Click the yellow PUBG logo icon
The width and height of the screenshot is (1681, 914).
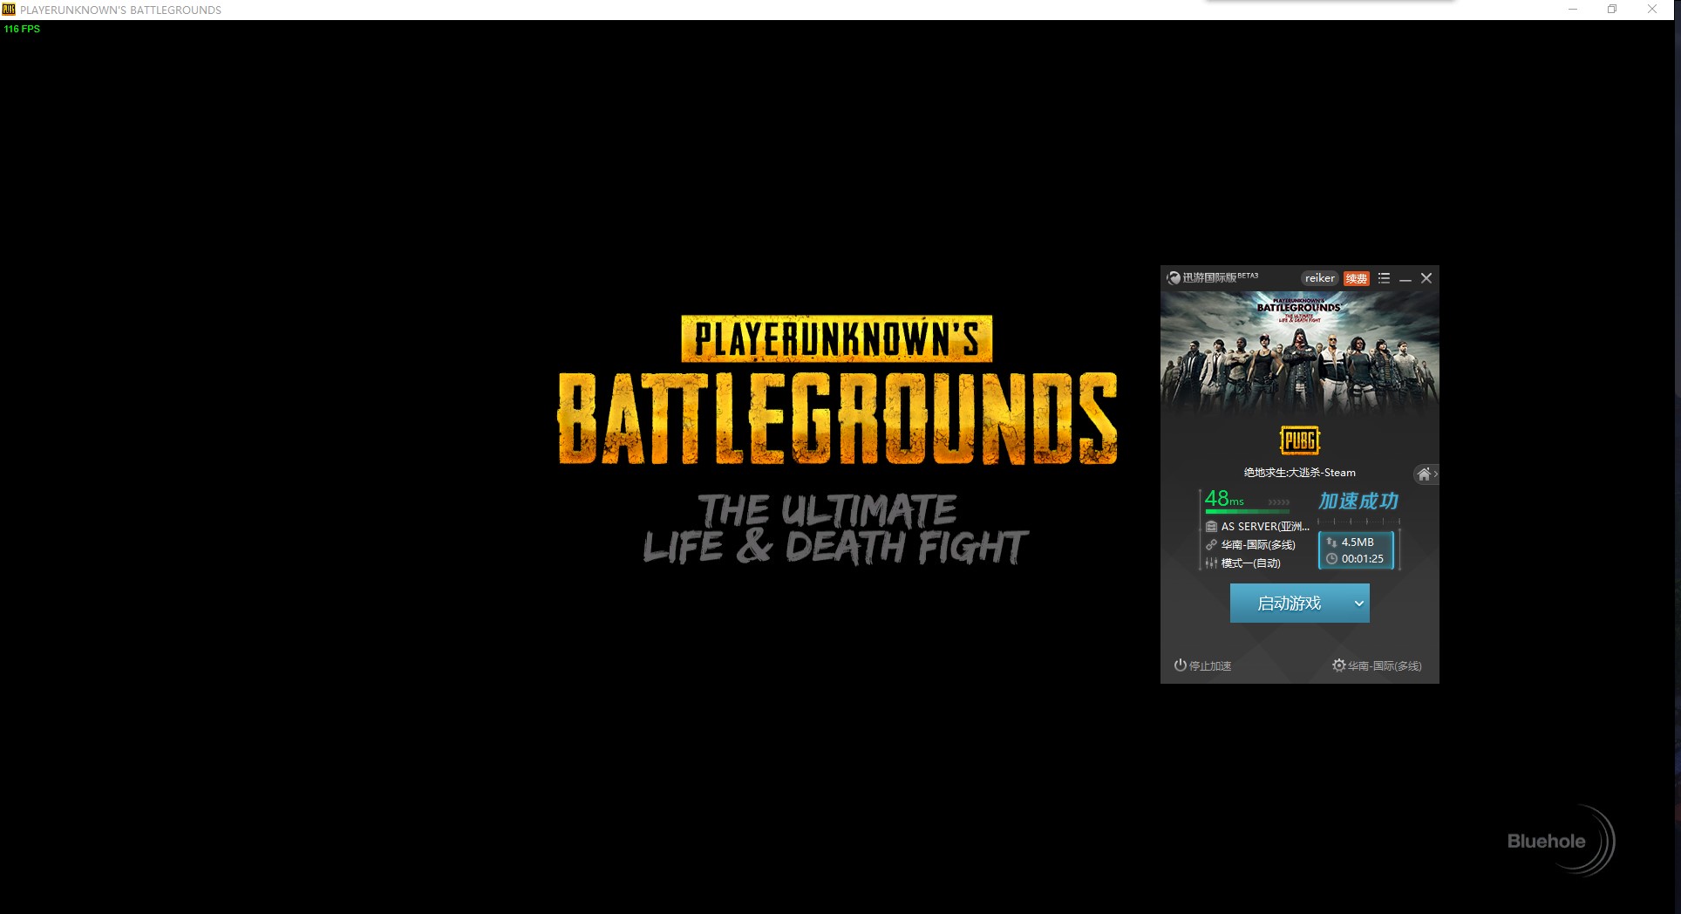(x=1299, y=440)
